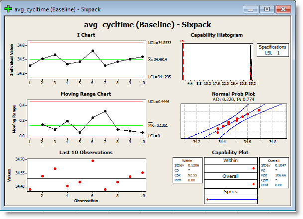
Task: Select LCL=0 label on Moving Range
Action: (x=154, y=136)
